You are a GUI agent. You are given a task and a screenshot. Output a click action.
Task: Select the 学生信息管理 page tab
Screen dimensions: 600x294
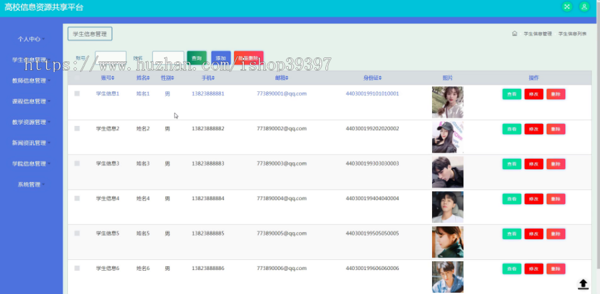pyautogui.click(x=90, y=34)
